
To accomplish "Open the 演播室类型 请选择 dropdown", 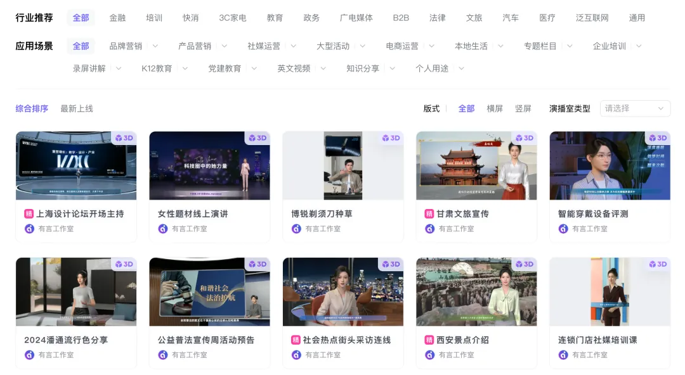I will point(635,108).
